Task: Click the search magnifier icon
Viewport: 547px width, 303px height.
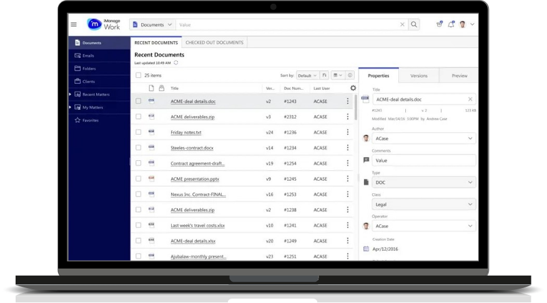Action: point(414,25)
